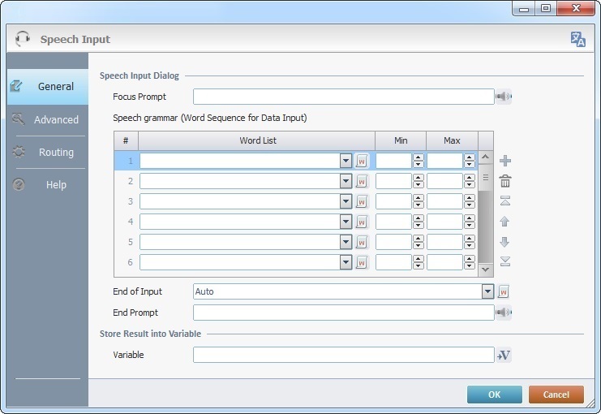Click the move row up arrow icon
The height and width of the screenshot is (414, 601).
click(504, 222)
